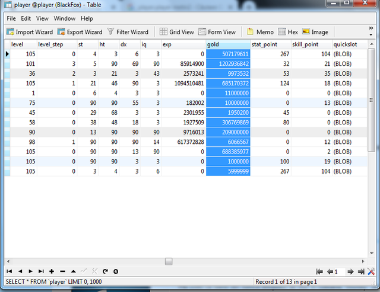
Task: Select gold cell 688385977
Action: tap(228, 152)
